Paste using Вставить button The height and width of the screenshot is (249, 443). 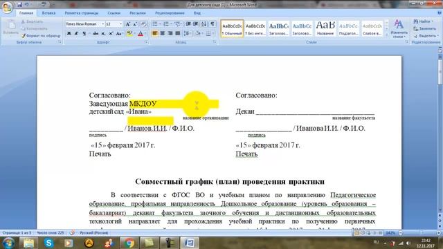tap(11, 28)
